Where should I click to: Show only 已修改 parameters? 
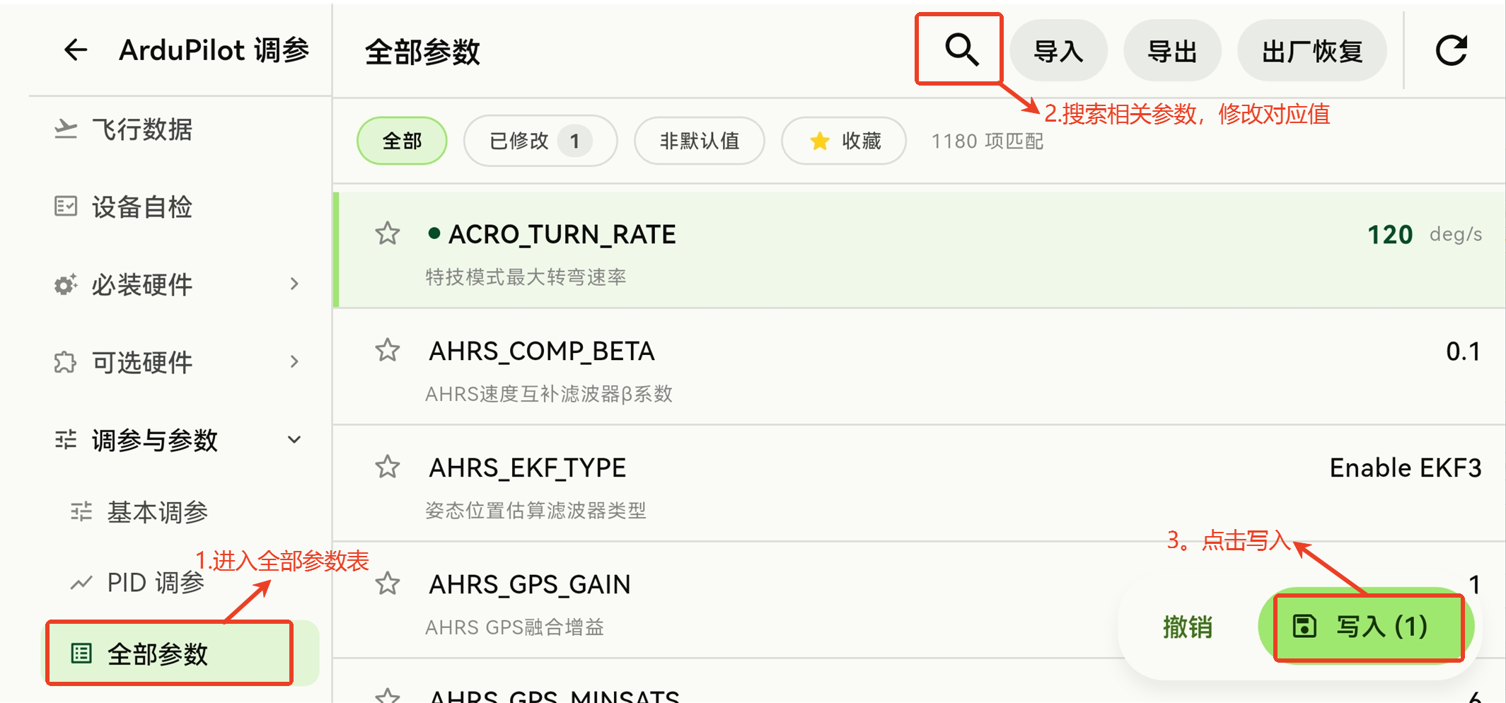540,141
